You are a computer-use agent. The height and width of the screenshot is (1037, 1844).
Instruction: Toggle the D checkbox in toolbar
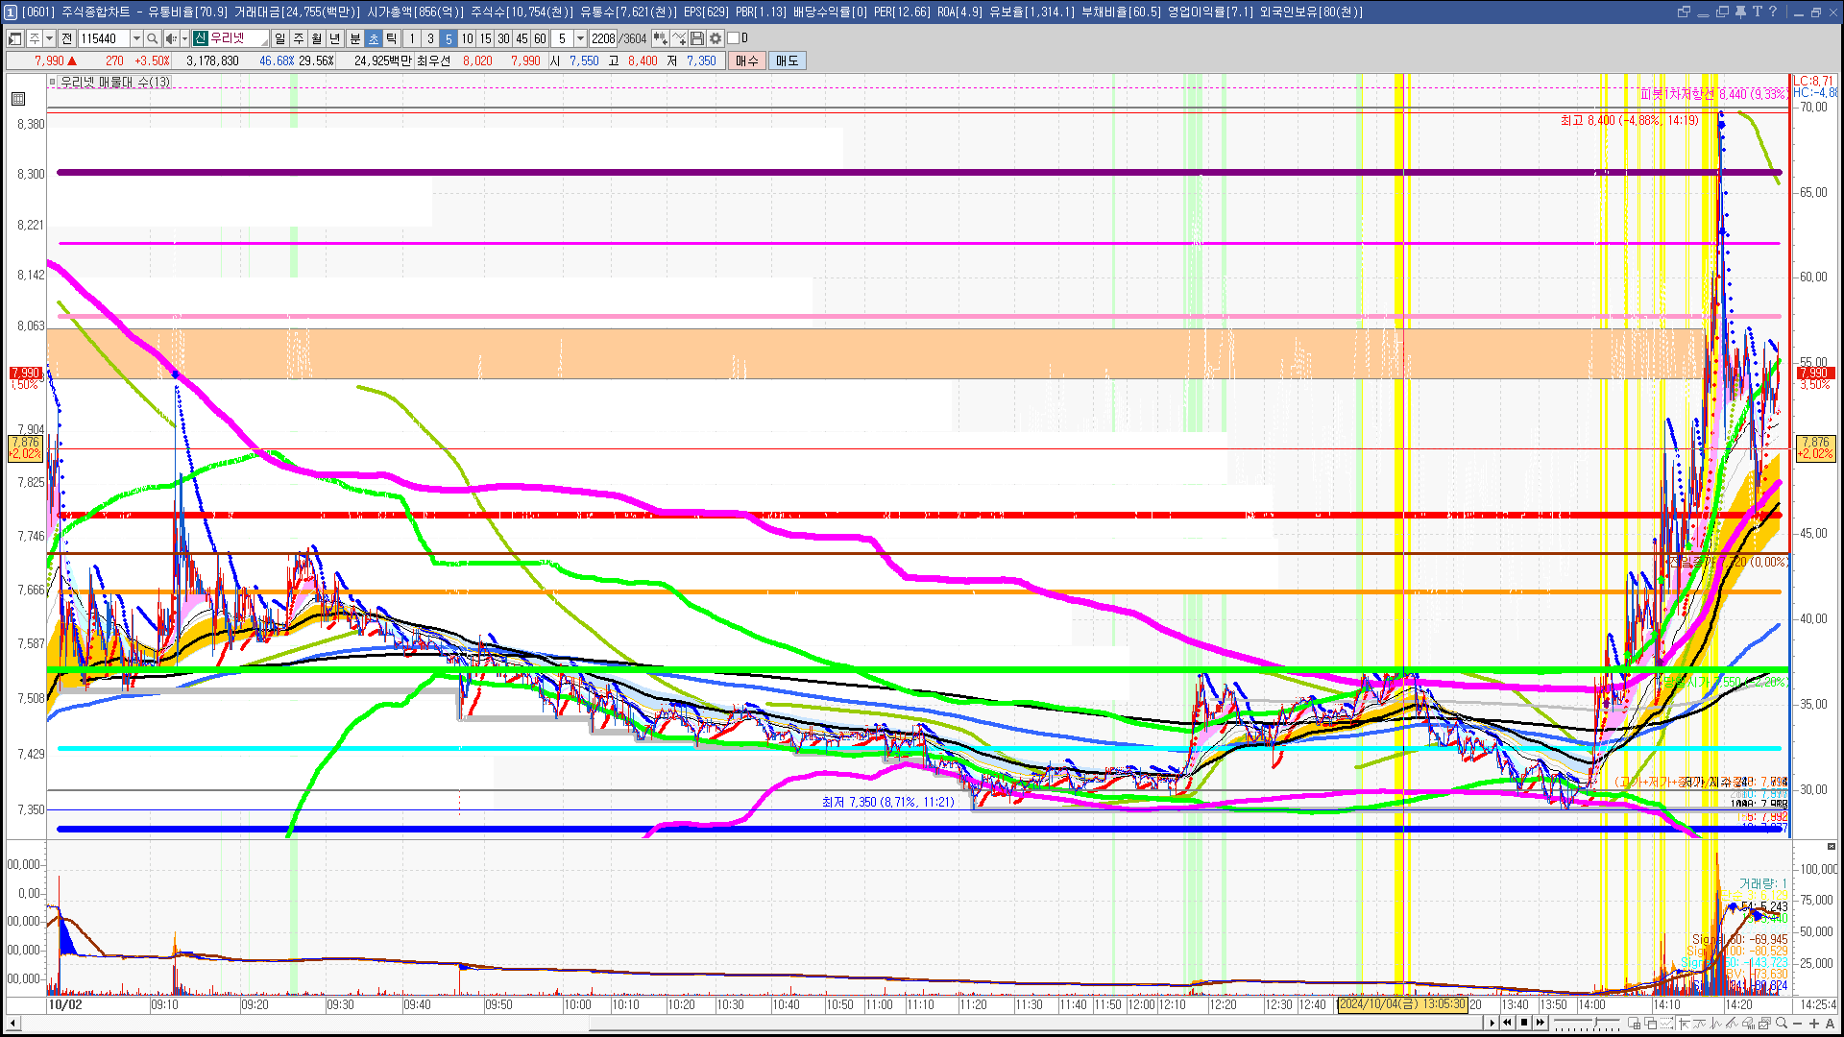(733, 38)
